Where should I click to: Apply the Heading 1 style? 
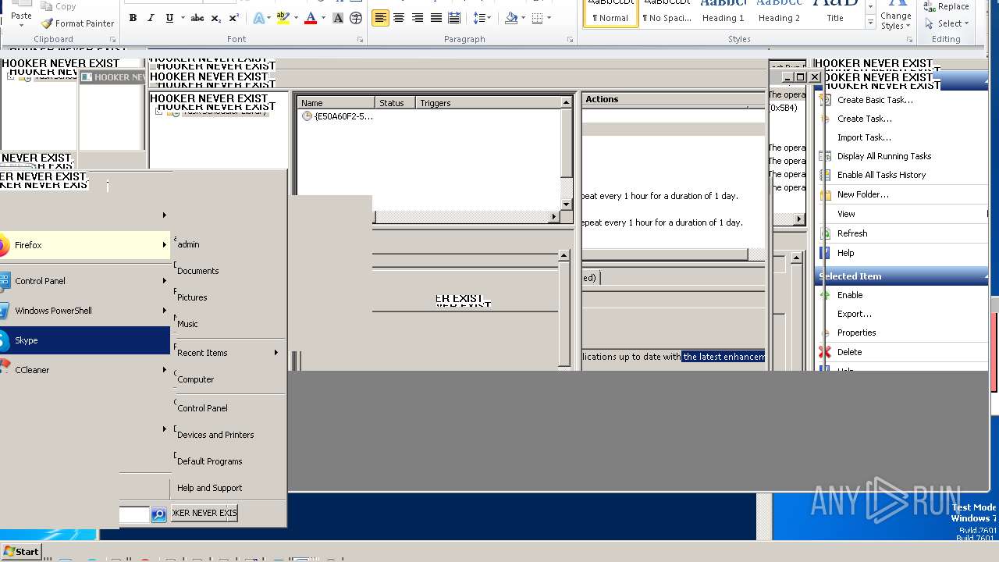(723, 13)
